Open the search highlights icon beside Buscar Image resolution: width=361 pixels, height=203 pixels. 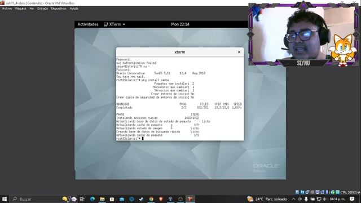[x=69, y=199]
